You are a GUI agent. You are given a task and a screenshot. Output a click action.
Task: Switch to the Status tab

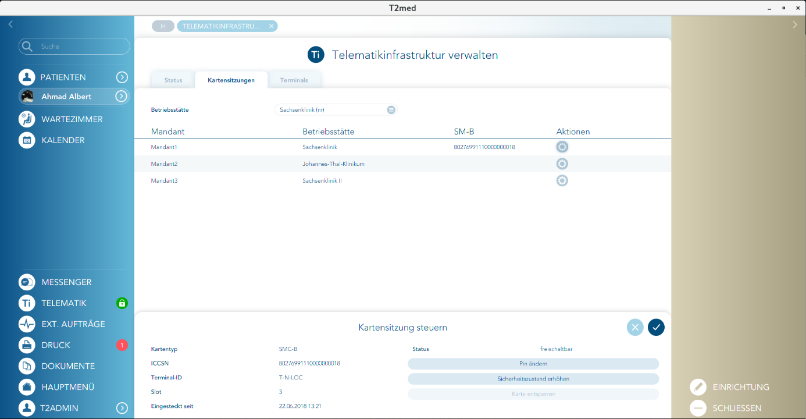(173, 80)
